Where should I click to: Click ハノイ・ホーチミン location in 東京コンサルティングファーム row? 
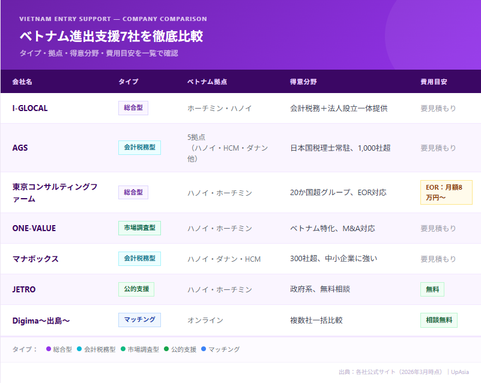(220, 193)
